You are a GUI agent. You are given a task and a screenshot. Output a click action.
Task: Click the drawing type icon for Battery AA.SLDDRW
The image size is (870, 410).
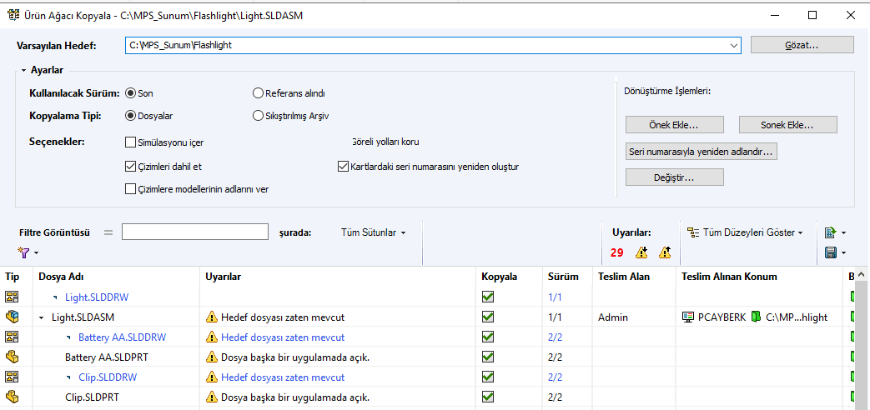(13, 337)
